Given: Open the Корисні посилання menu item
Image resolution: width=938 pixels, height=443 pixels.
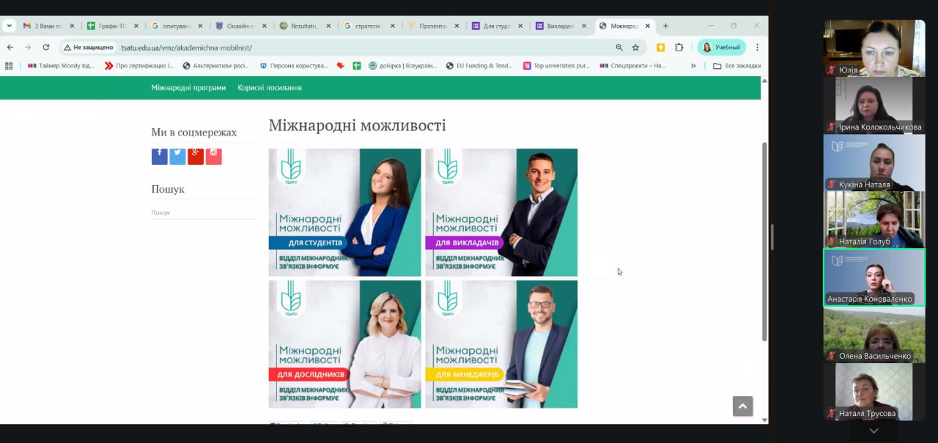Looking at the screenshot, I should click(x=270, y=88).
